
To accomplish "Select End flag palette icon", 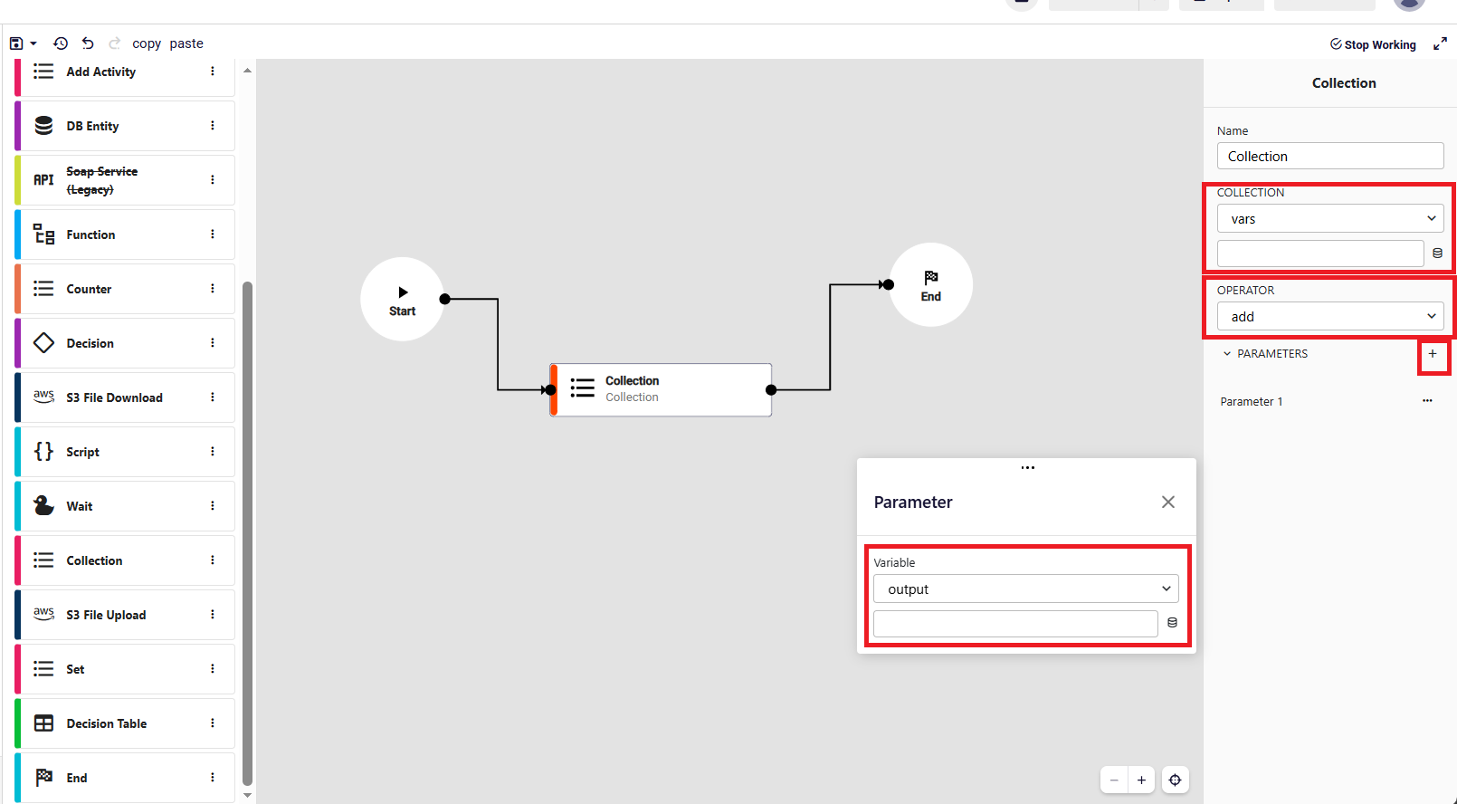I will (x=43, y=778).
